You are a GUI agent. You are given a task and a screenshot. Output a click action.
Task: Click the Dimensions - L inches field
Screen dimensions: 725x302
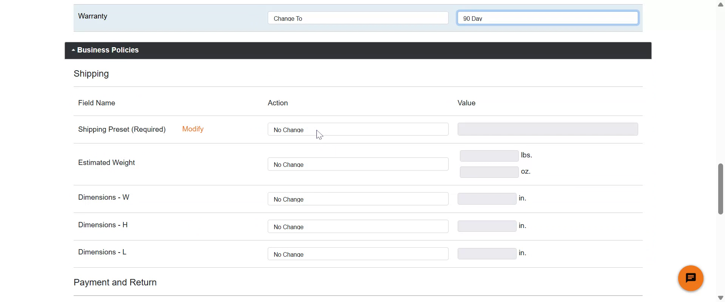pyautogui.click(x=486, y=254)
